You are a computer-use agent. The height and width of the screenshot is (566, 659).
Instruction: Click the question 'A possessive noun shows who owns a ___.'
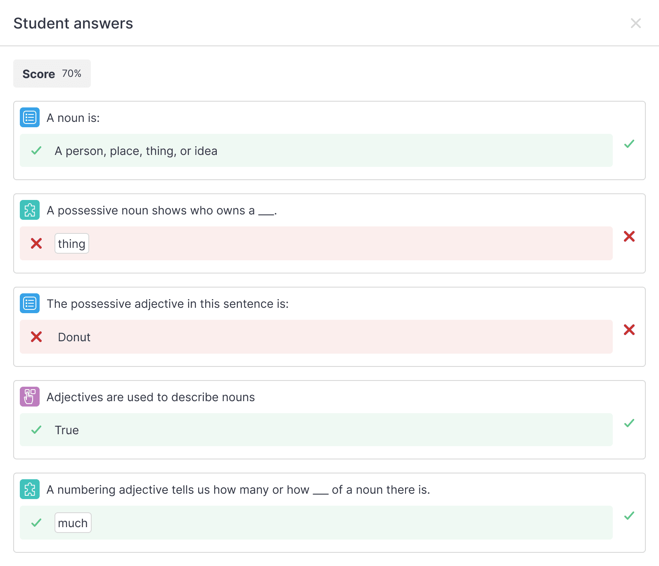[x=162, y=210]
